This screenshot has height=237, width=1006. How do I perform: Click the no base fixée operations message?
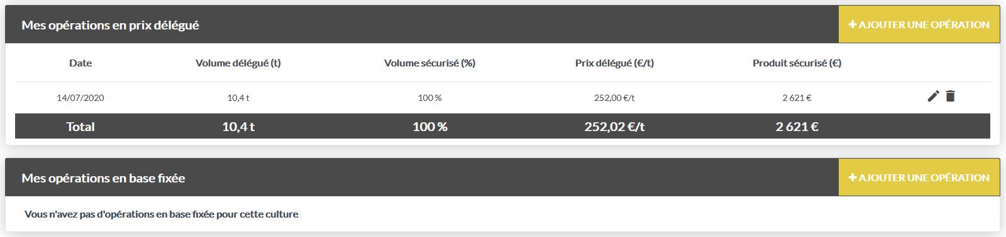[162, 214]
